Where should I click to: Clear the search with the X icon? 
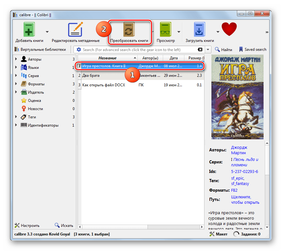pyautogui.click(x=200, y=50)
